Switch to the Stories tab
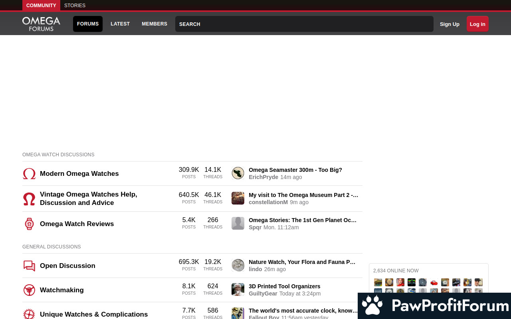This screenshot has width=511, height=319. [75, 6]
